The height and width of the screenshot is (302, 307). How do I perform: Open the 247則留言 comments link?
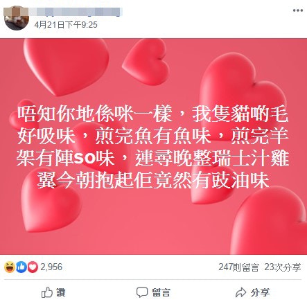point(238,267)
